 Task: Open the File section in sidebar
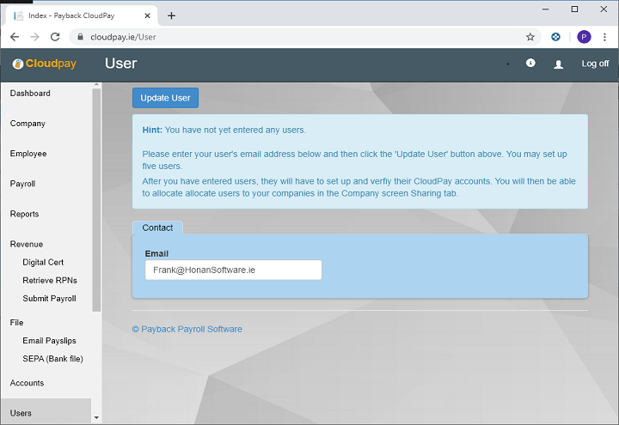click(17, 323)
